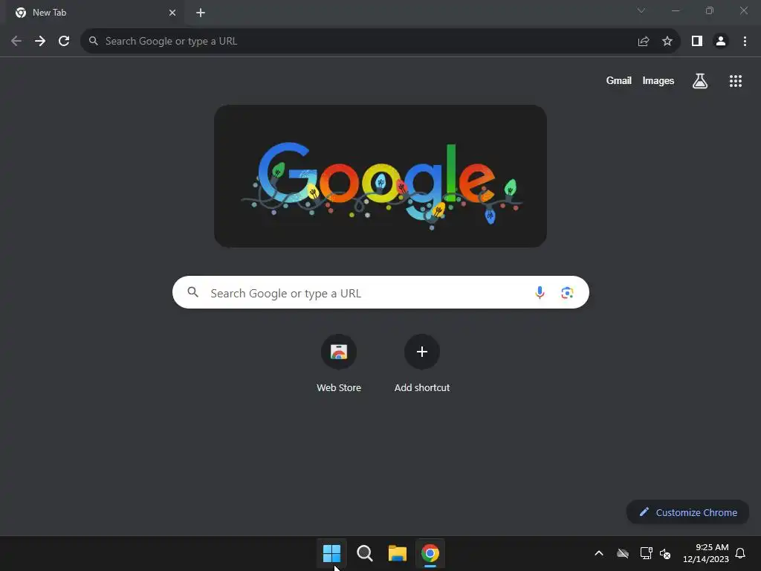
Task: Show hidden system tray icons
Action: point(599,553)
